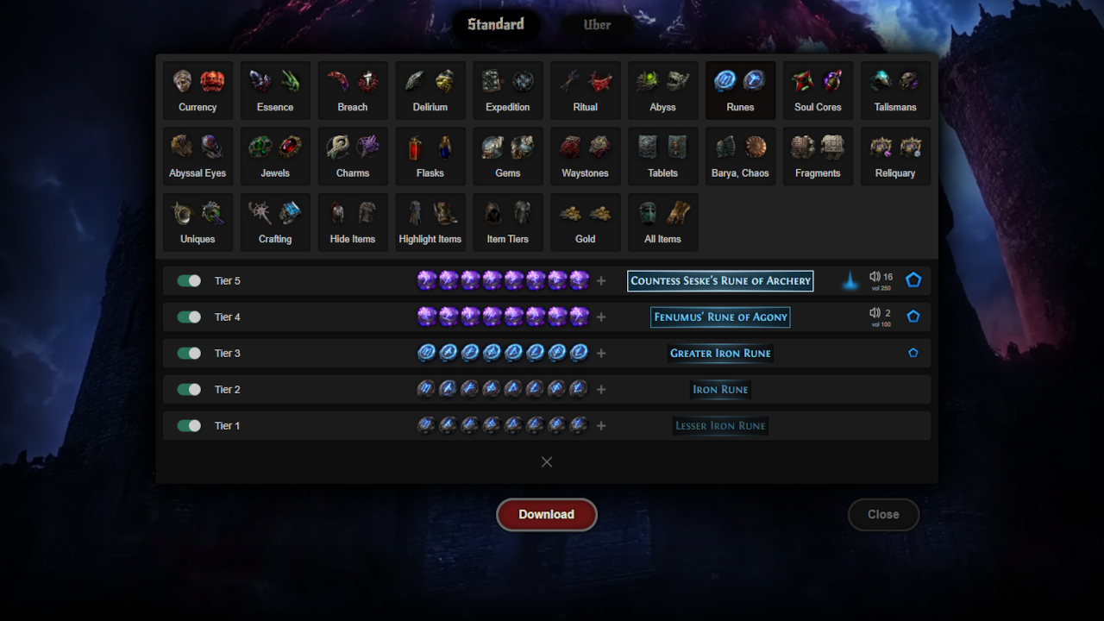Click the plus next to Tier 2 runes
This screenshot has height=621, width=1104.
(601, 389)
